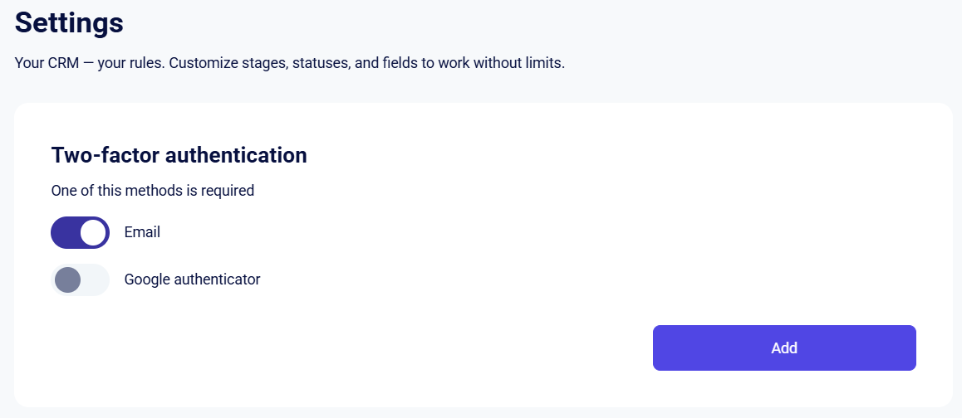962x418 pixels.
Task: Click the 'One of this methods is required' note
Action: (153, 191)
